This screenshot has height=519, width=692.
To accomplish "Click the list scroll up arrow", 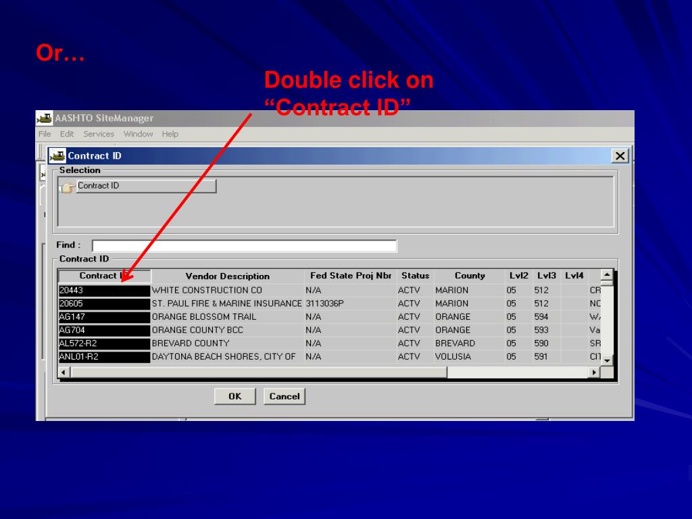I will (x=608, y=275).
